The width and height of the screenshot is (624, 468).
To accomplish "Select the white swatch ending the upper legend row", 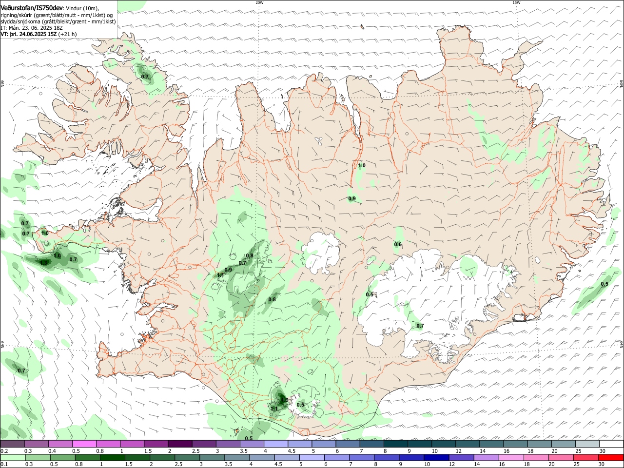I will pos(611,444).
